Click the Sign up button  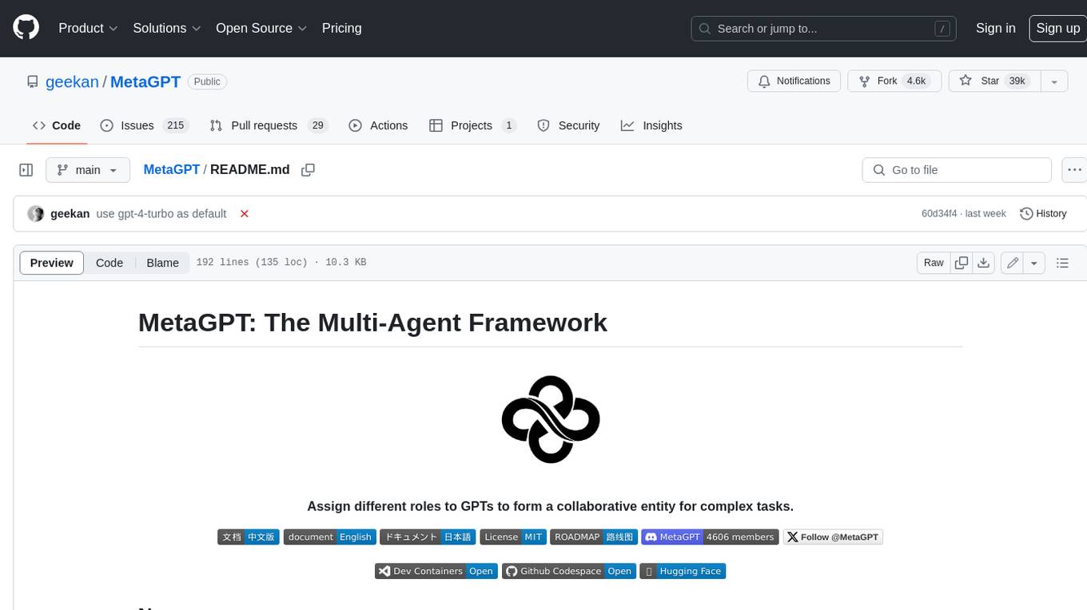click(1057, 28)
